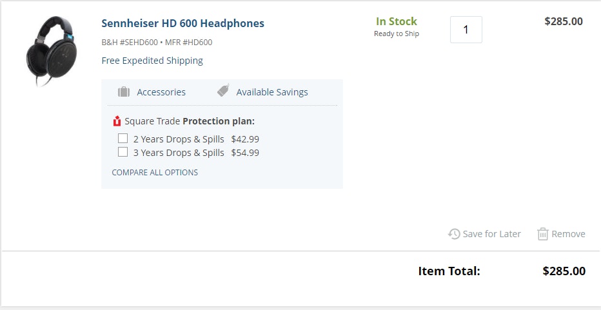Image resolution: width=601 pixels, height=310 pixels.
Task: Open the Available Savings tab
Action: (x=271, y=92)
